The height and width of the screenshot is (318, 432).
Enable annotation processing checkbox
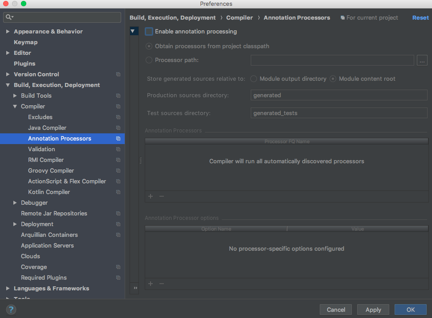pyautogui.click(x=149, y=31)
